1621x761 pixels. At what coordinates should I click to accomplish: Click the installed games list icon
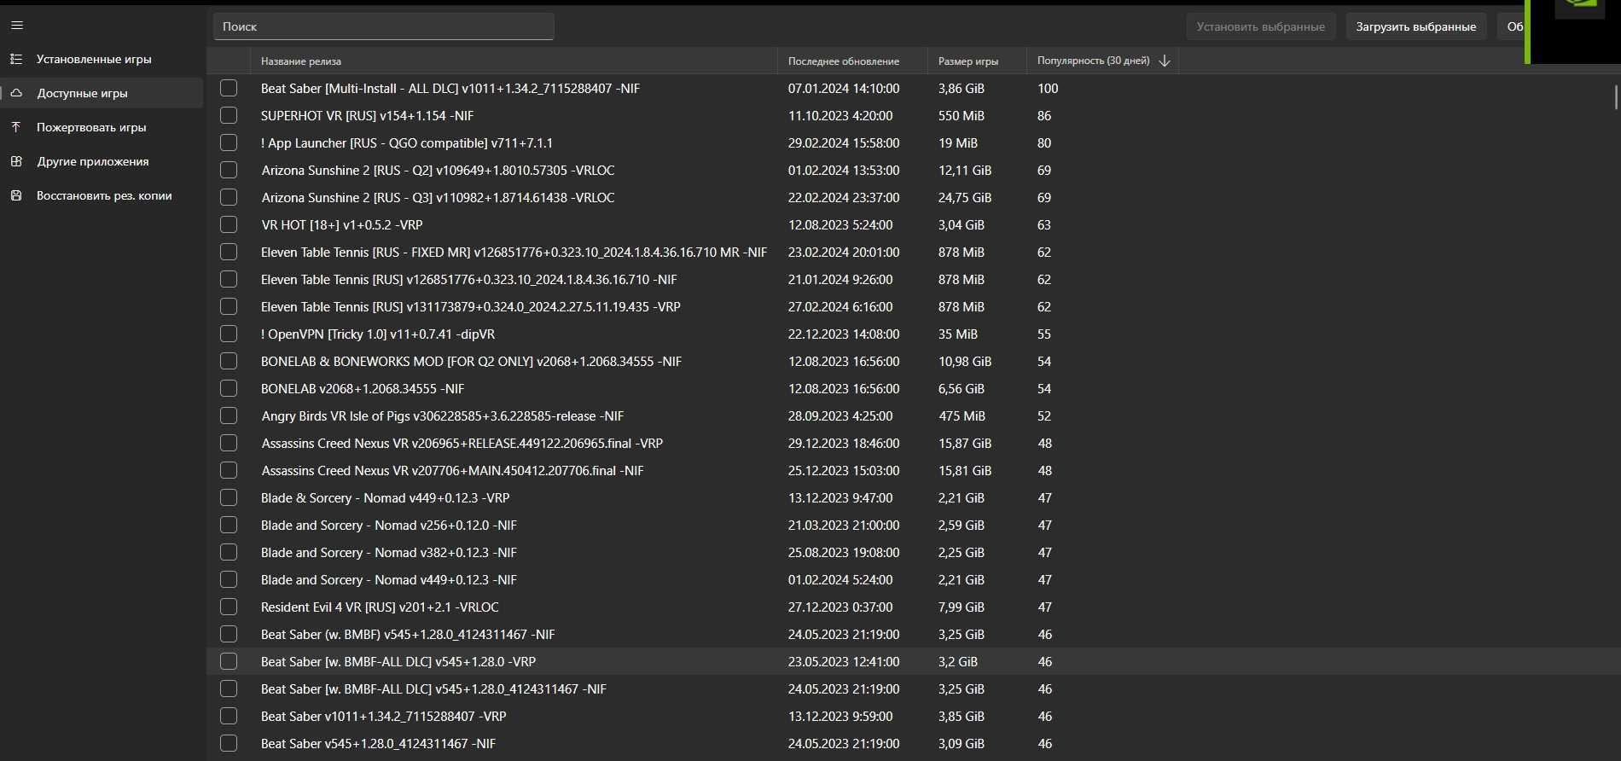coord(16,59)
